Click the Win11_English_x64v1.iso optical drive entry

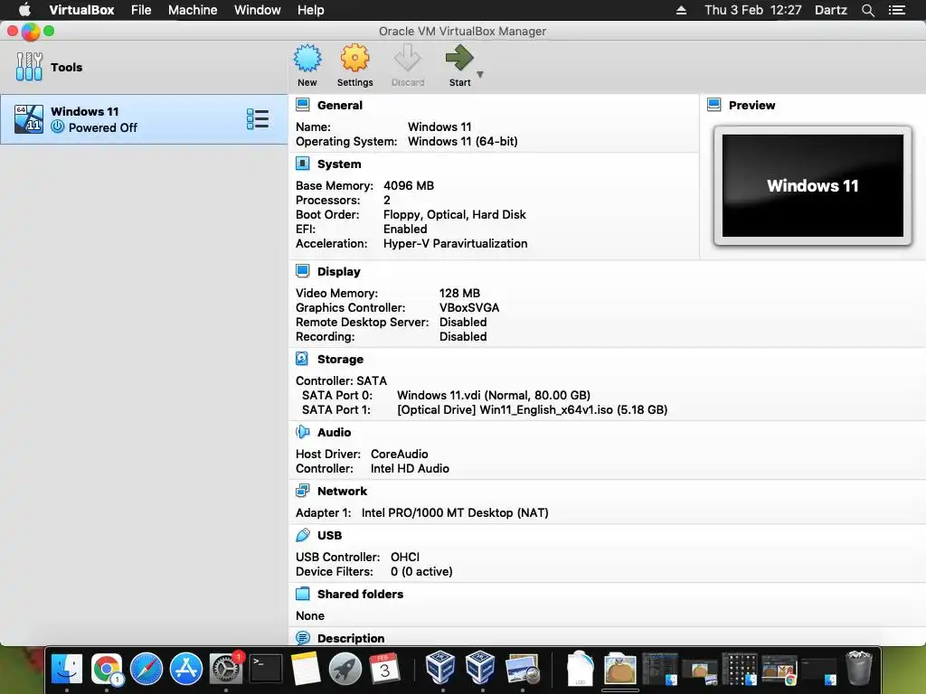tap(532, 409)
